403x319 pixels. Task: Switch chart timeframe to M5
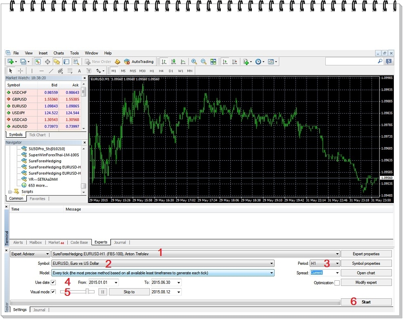click(x=123, y=71)
